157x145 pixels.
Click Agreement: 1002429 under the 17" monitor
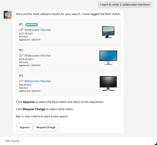(30, 91)
